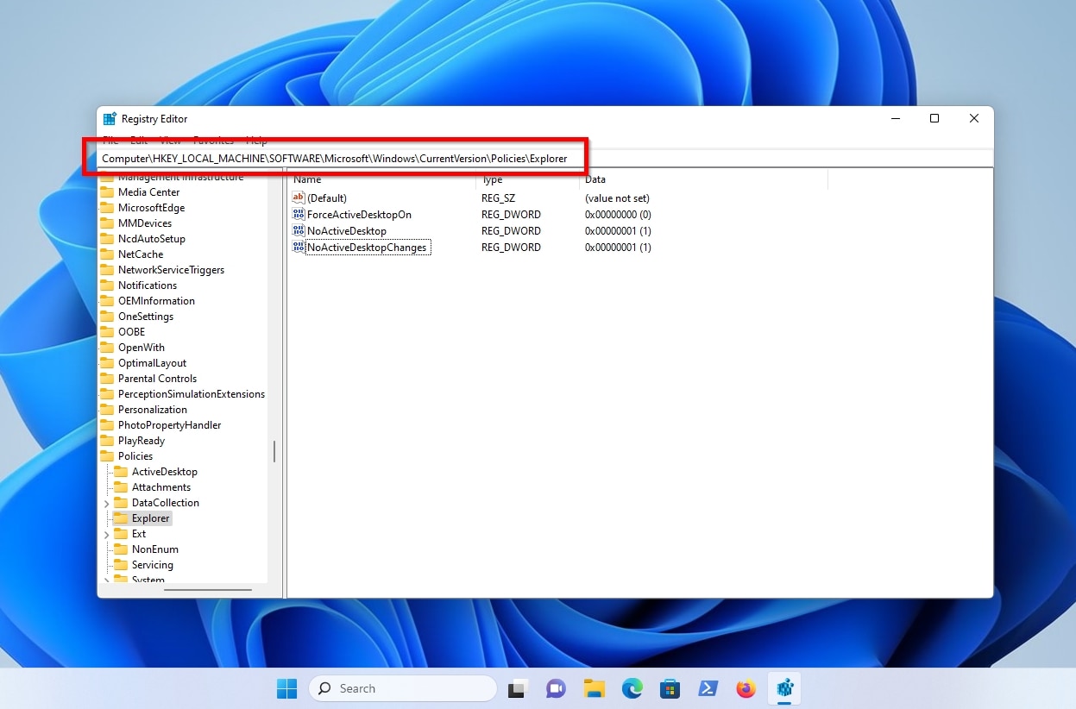Expand the Ext tree node
Screen dimensions: 1076x709
click(x=106, y=534)
